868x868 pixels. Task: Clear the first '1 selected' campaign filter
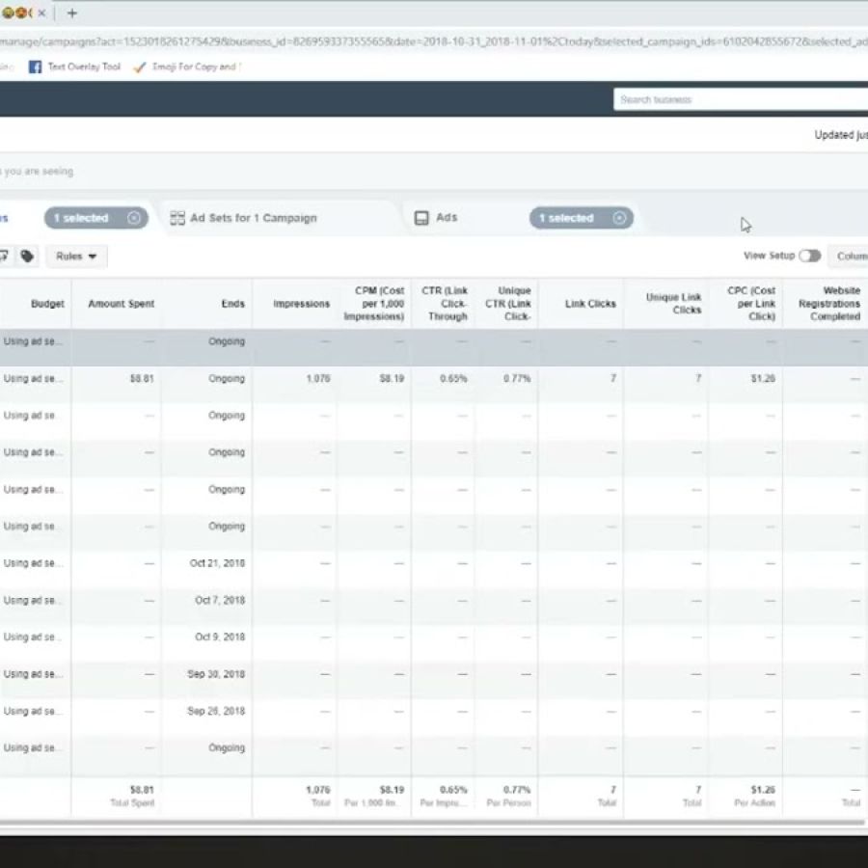[x=133, y=218]
